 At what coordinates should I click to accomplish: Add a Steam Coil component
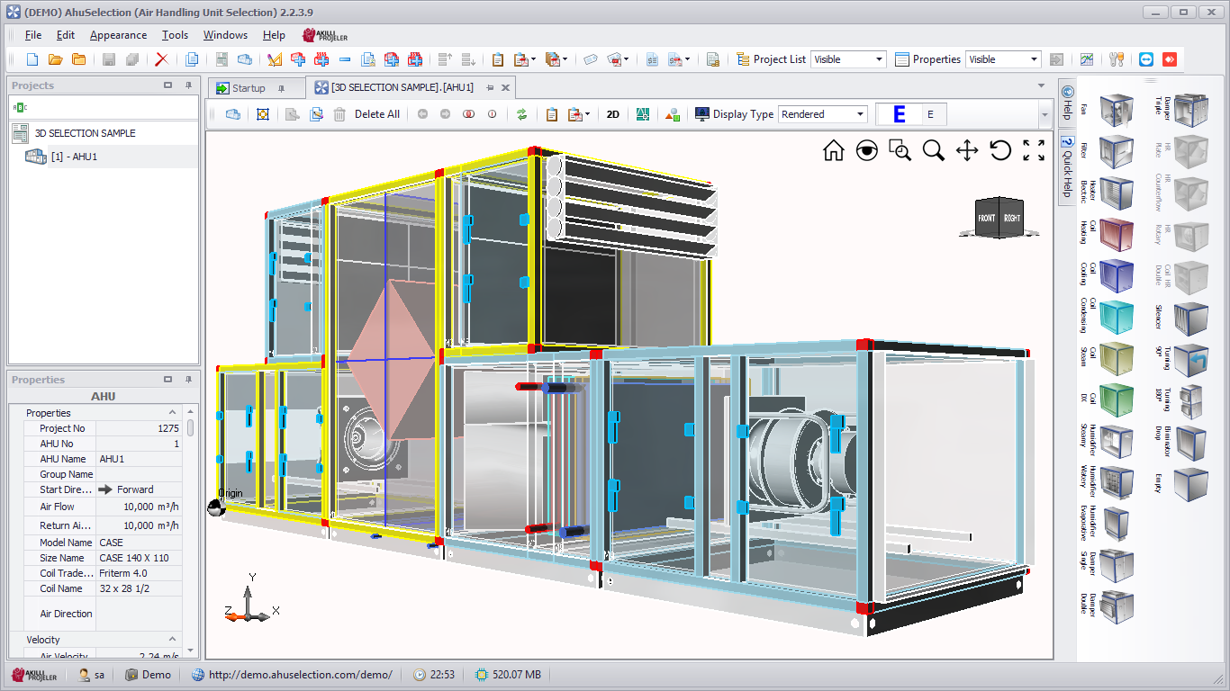(1117, 358)
